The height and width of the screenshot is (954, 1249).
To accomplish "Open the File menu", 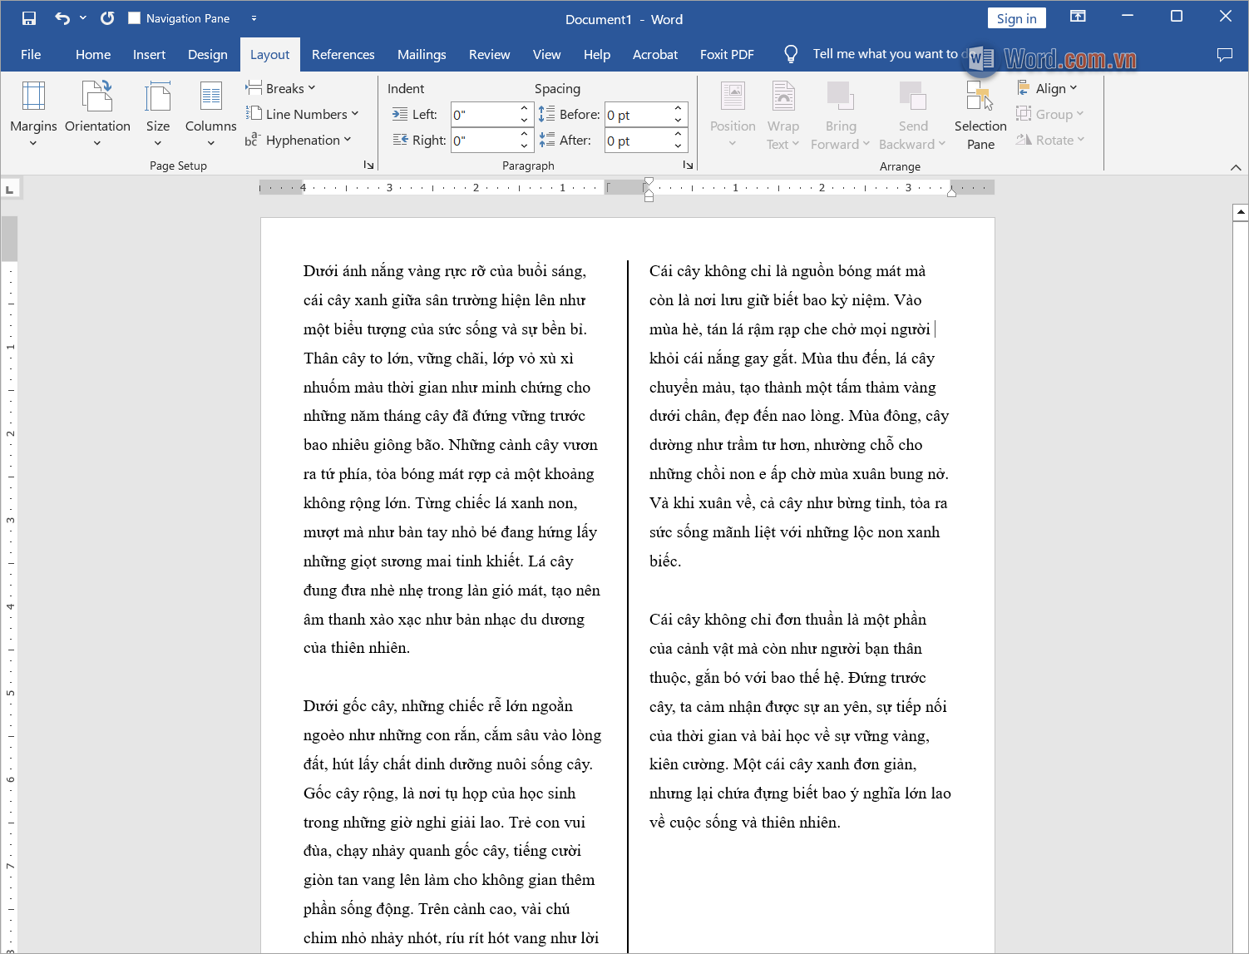I will [x=31, y=54].
